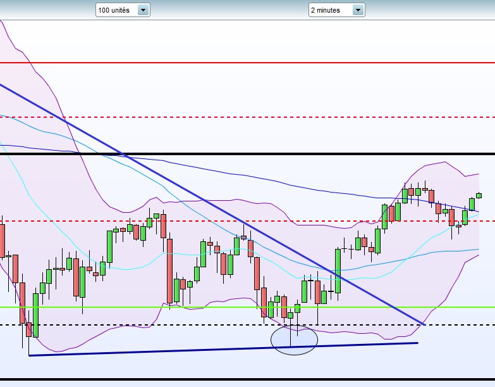Click the dark blue long moving average line
The width and height of the screenshot is (495, 387).
(x=252, y=177)
